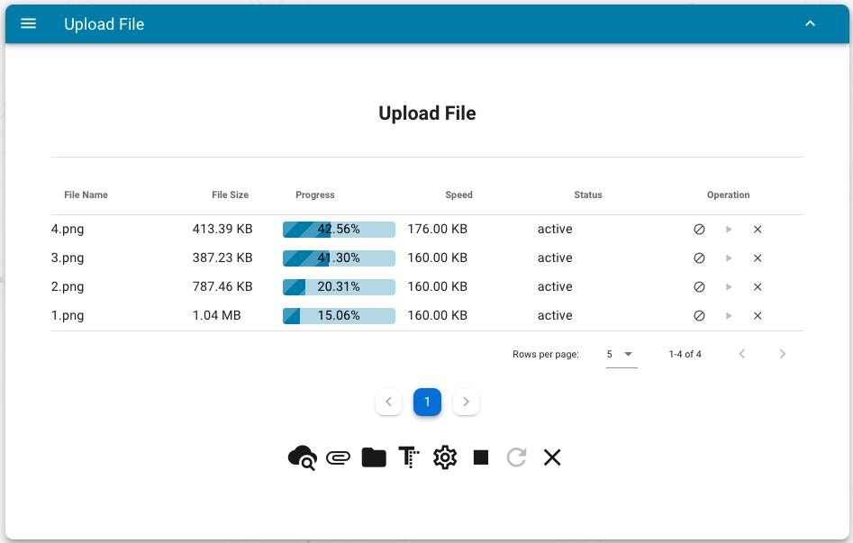The width and height of the screenshot is (853, 543).
Task: Click the Status column header
Action: tap(588, 195)
